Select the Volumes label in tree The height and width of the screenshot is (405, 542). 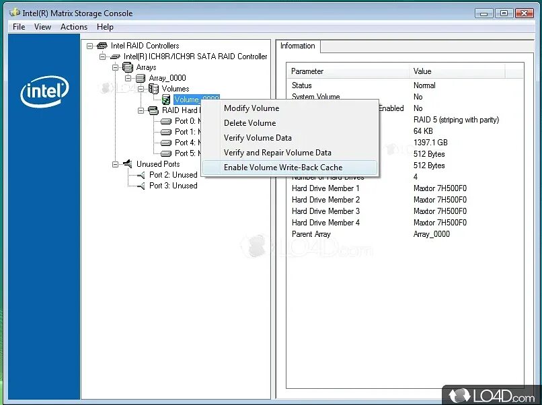point(176,89)
